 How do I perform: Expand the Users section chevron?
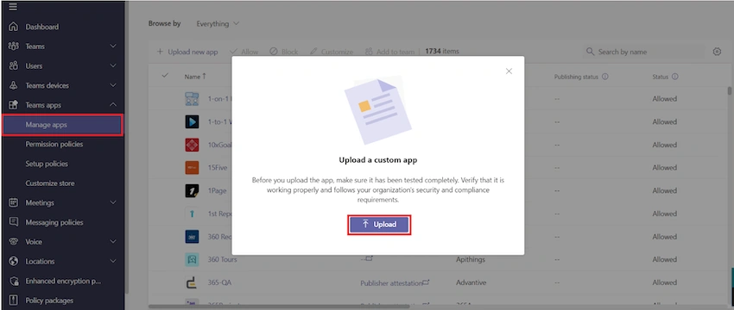113,65
